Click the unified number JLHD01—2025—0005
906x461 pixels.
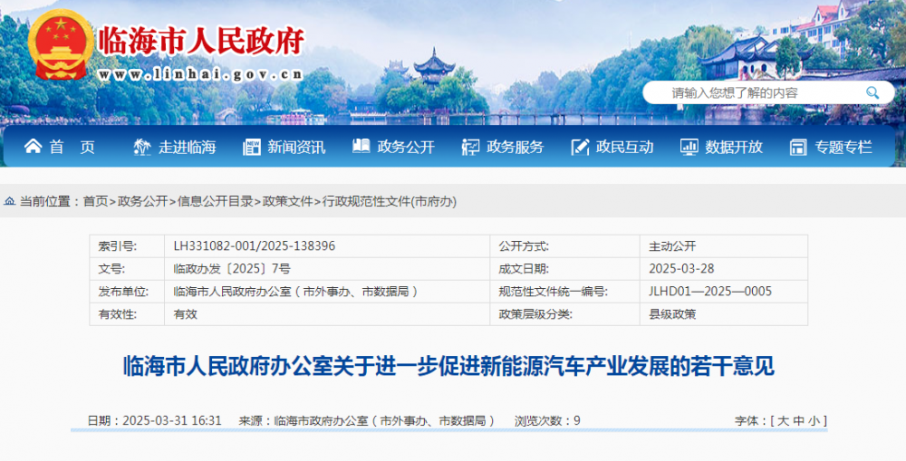[710, 291]
